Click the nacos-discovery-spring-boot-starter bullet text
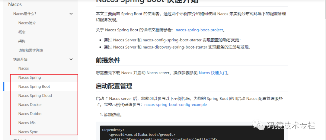 pos(177,47)
